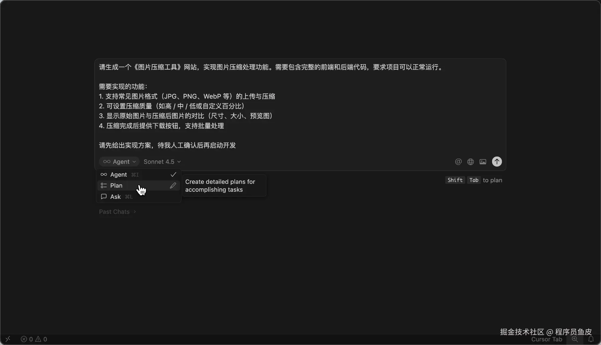
Task: Choose Ask mode from the mode list
Action: pos(115,197)
